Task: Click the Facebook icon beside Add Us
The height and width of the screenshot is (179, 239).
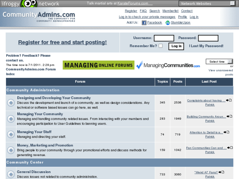Action: (144, 23)
